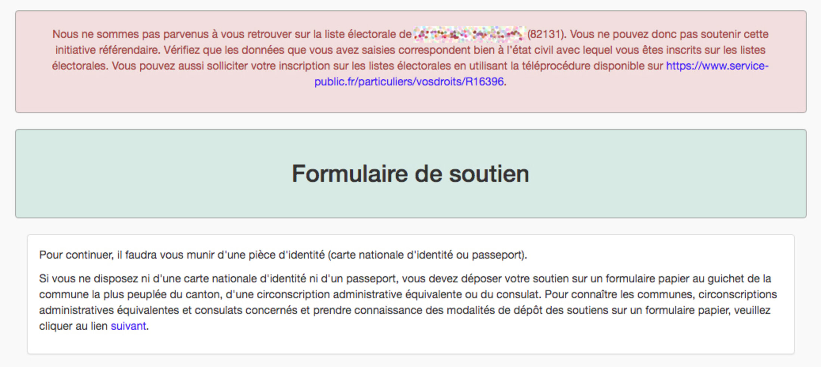821x367 pixels.
Task: Click the words "cliquer au lien"
Action: pos(73,326)
